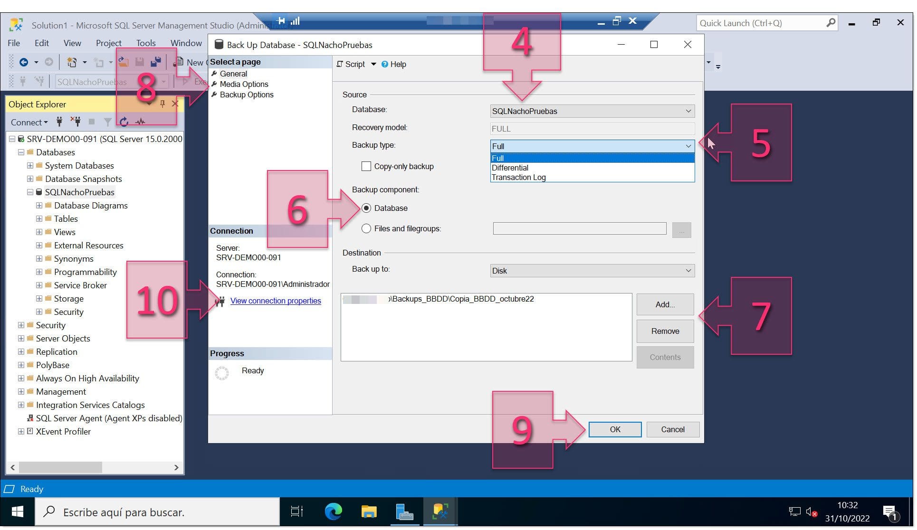Viewport: 917px width, 530px height.
Task: Collapse the Databases tree node
Action: 21,152
